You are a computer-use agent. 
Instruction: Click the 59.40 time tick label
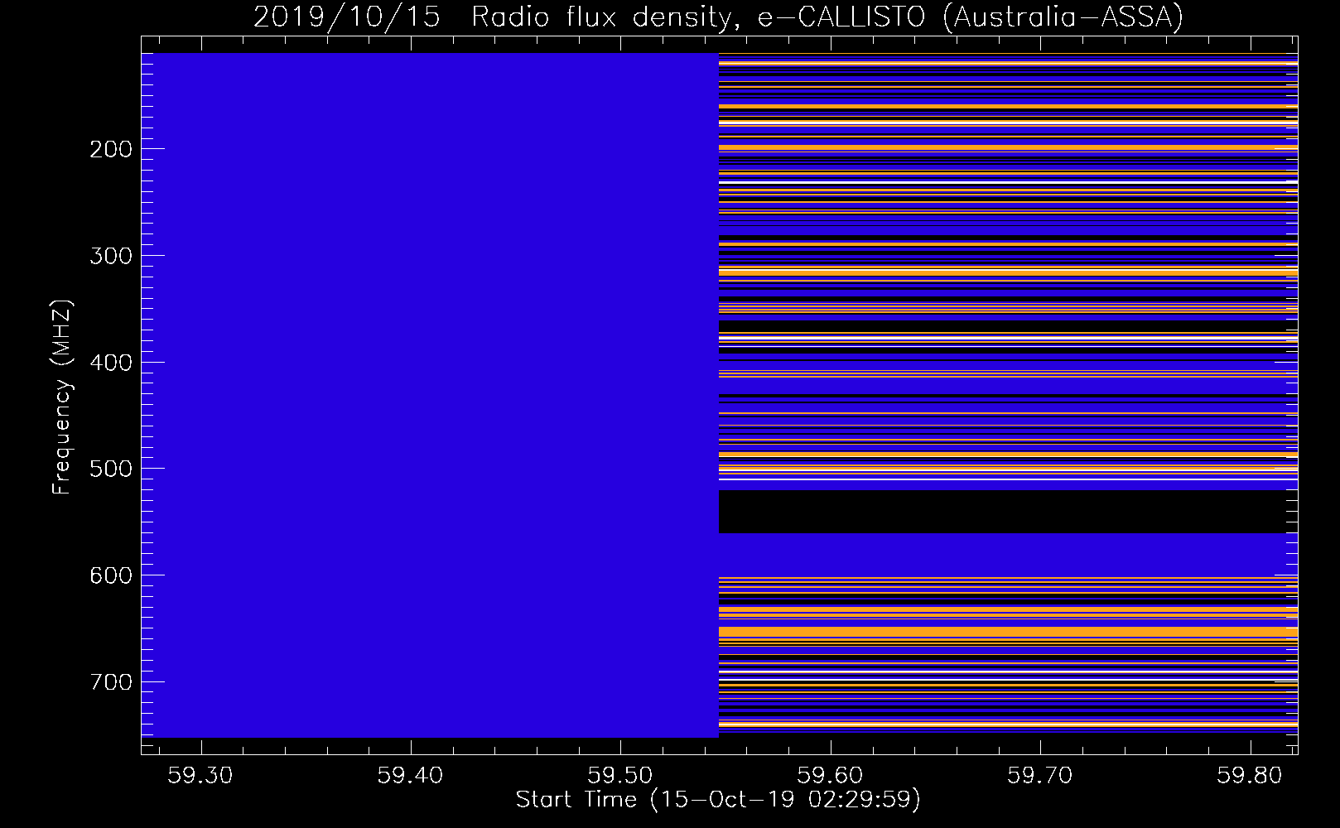coord(410,776)
